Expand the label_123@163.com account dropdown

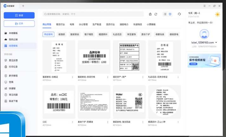click(216, 43)
